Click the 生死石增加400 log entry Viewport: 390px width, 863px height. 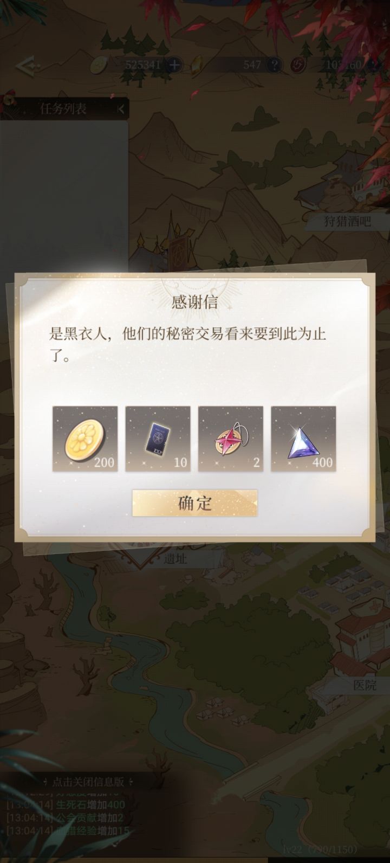coord(90,806)
